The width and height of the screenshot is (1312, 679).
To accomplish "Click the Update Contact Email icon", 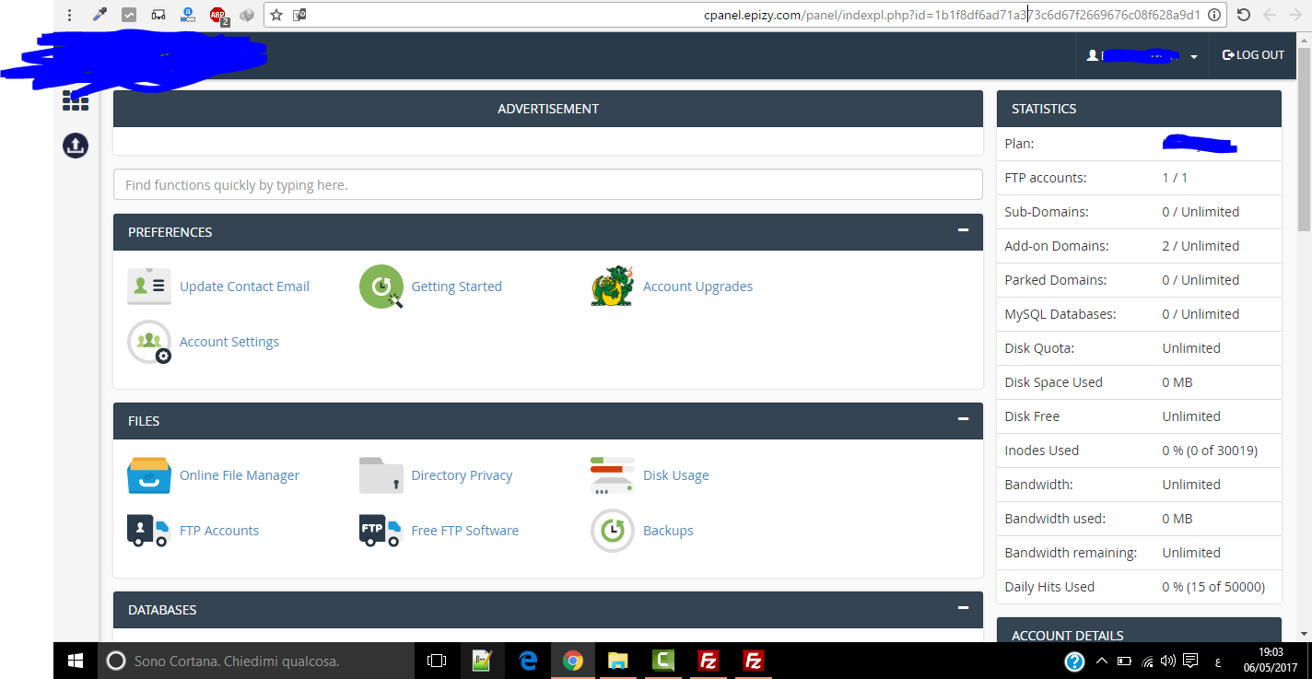I will click(149, 287).
